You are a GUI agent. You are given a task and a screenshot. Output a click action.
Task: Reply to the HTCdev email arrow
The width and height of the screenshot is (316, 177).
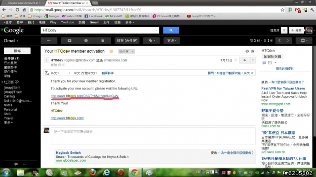[245, 60]
